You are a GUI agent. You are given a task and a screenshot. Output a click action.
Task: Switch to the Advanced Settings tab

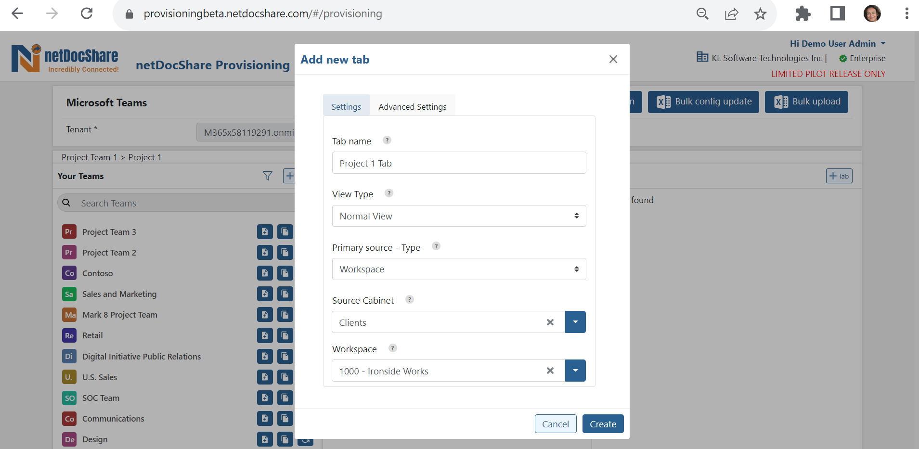click(x=413, y=106)
